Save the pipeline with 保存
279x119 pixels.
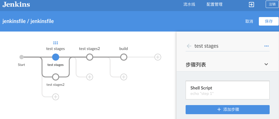[x=269, y=21]
